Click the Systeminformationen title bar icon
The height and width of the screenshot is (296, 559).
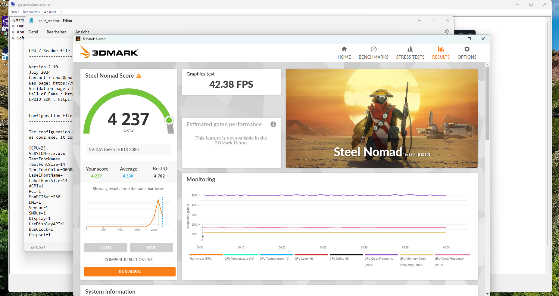pyautogui.click(x=13, y=4)
